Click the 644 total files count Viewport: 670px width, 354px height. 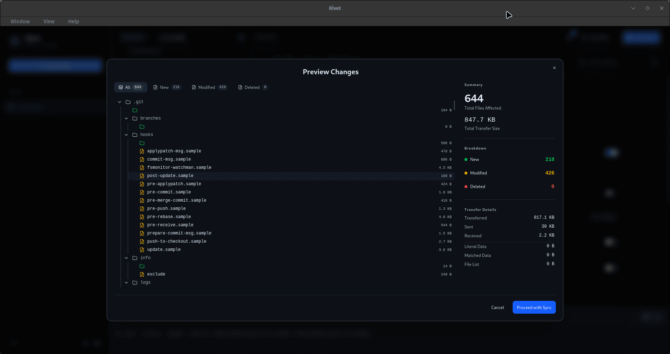[474, 98]
